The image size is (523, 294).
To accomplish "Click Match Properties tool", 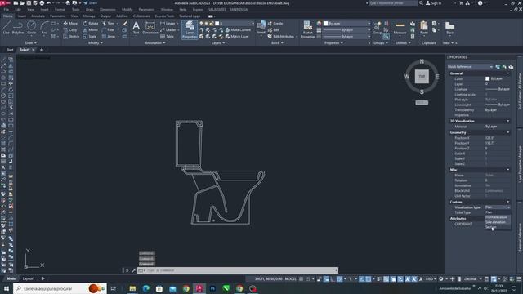I will pyautogui.click(x=307, y=29).
